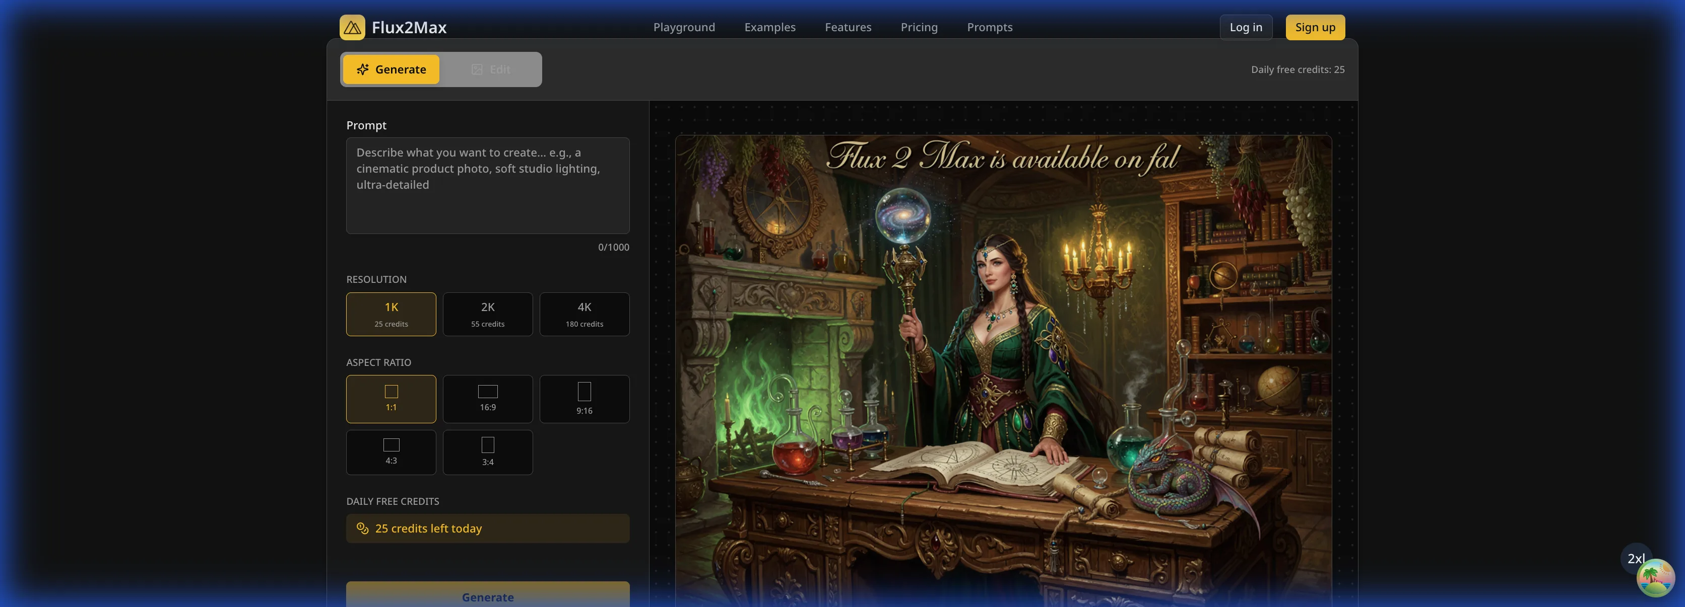Click the Flux2Max triangle logo icon

tap(352, 28)
